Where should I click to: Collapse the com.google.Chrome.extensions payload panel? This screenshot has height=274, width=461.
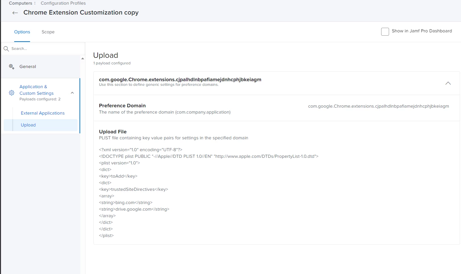(x=448, y=83)
